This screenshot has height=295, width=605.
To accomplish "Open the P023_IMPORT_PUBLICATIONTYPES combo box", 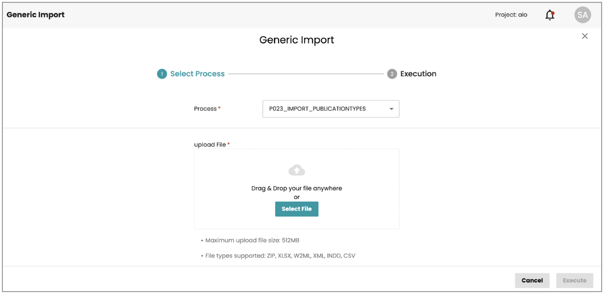I will (x=326, y=109).
